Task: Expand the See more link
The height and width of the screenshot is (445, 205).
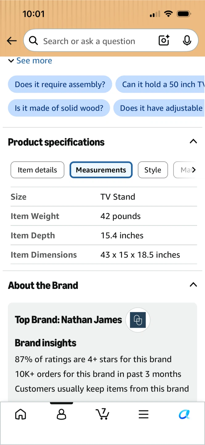Action: [30, 61]
